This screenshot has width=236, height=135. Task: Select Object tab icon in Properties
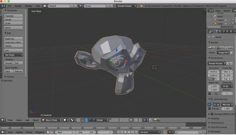(x=231, y=31)
